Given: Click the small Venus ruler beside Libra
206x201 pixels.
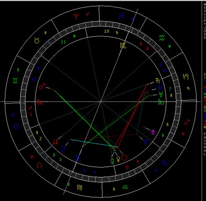Looking at the screenshot, I should (x=114, y=189).
